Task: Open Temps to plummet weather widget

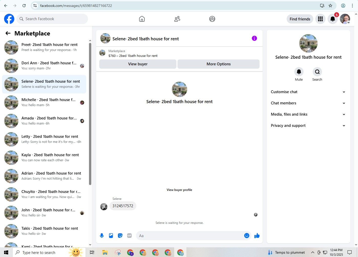Action: tap(286, 252)
